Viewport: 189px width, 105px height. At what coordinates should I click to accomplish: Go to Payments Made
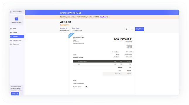coord(17,40)
